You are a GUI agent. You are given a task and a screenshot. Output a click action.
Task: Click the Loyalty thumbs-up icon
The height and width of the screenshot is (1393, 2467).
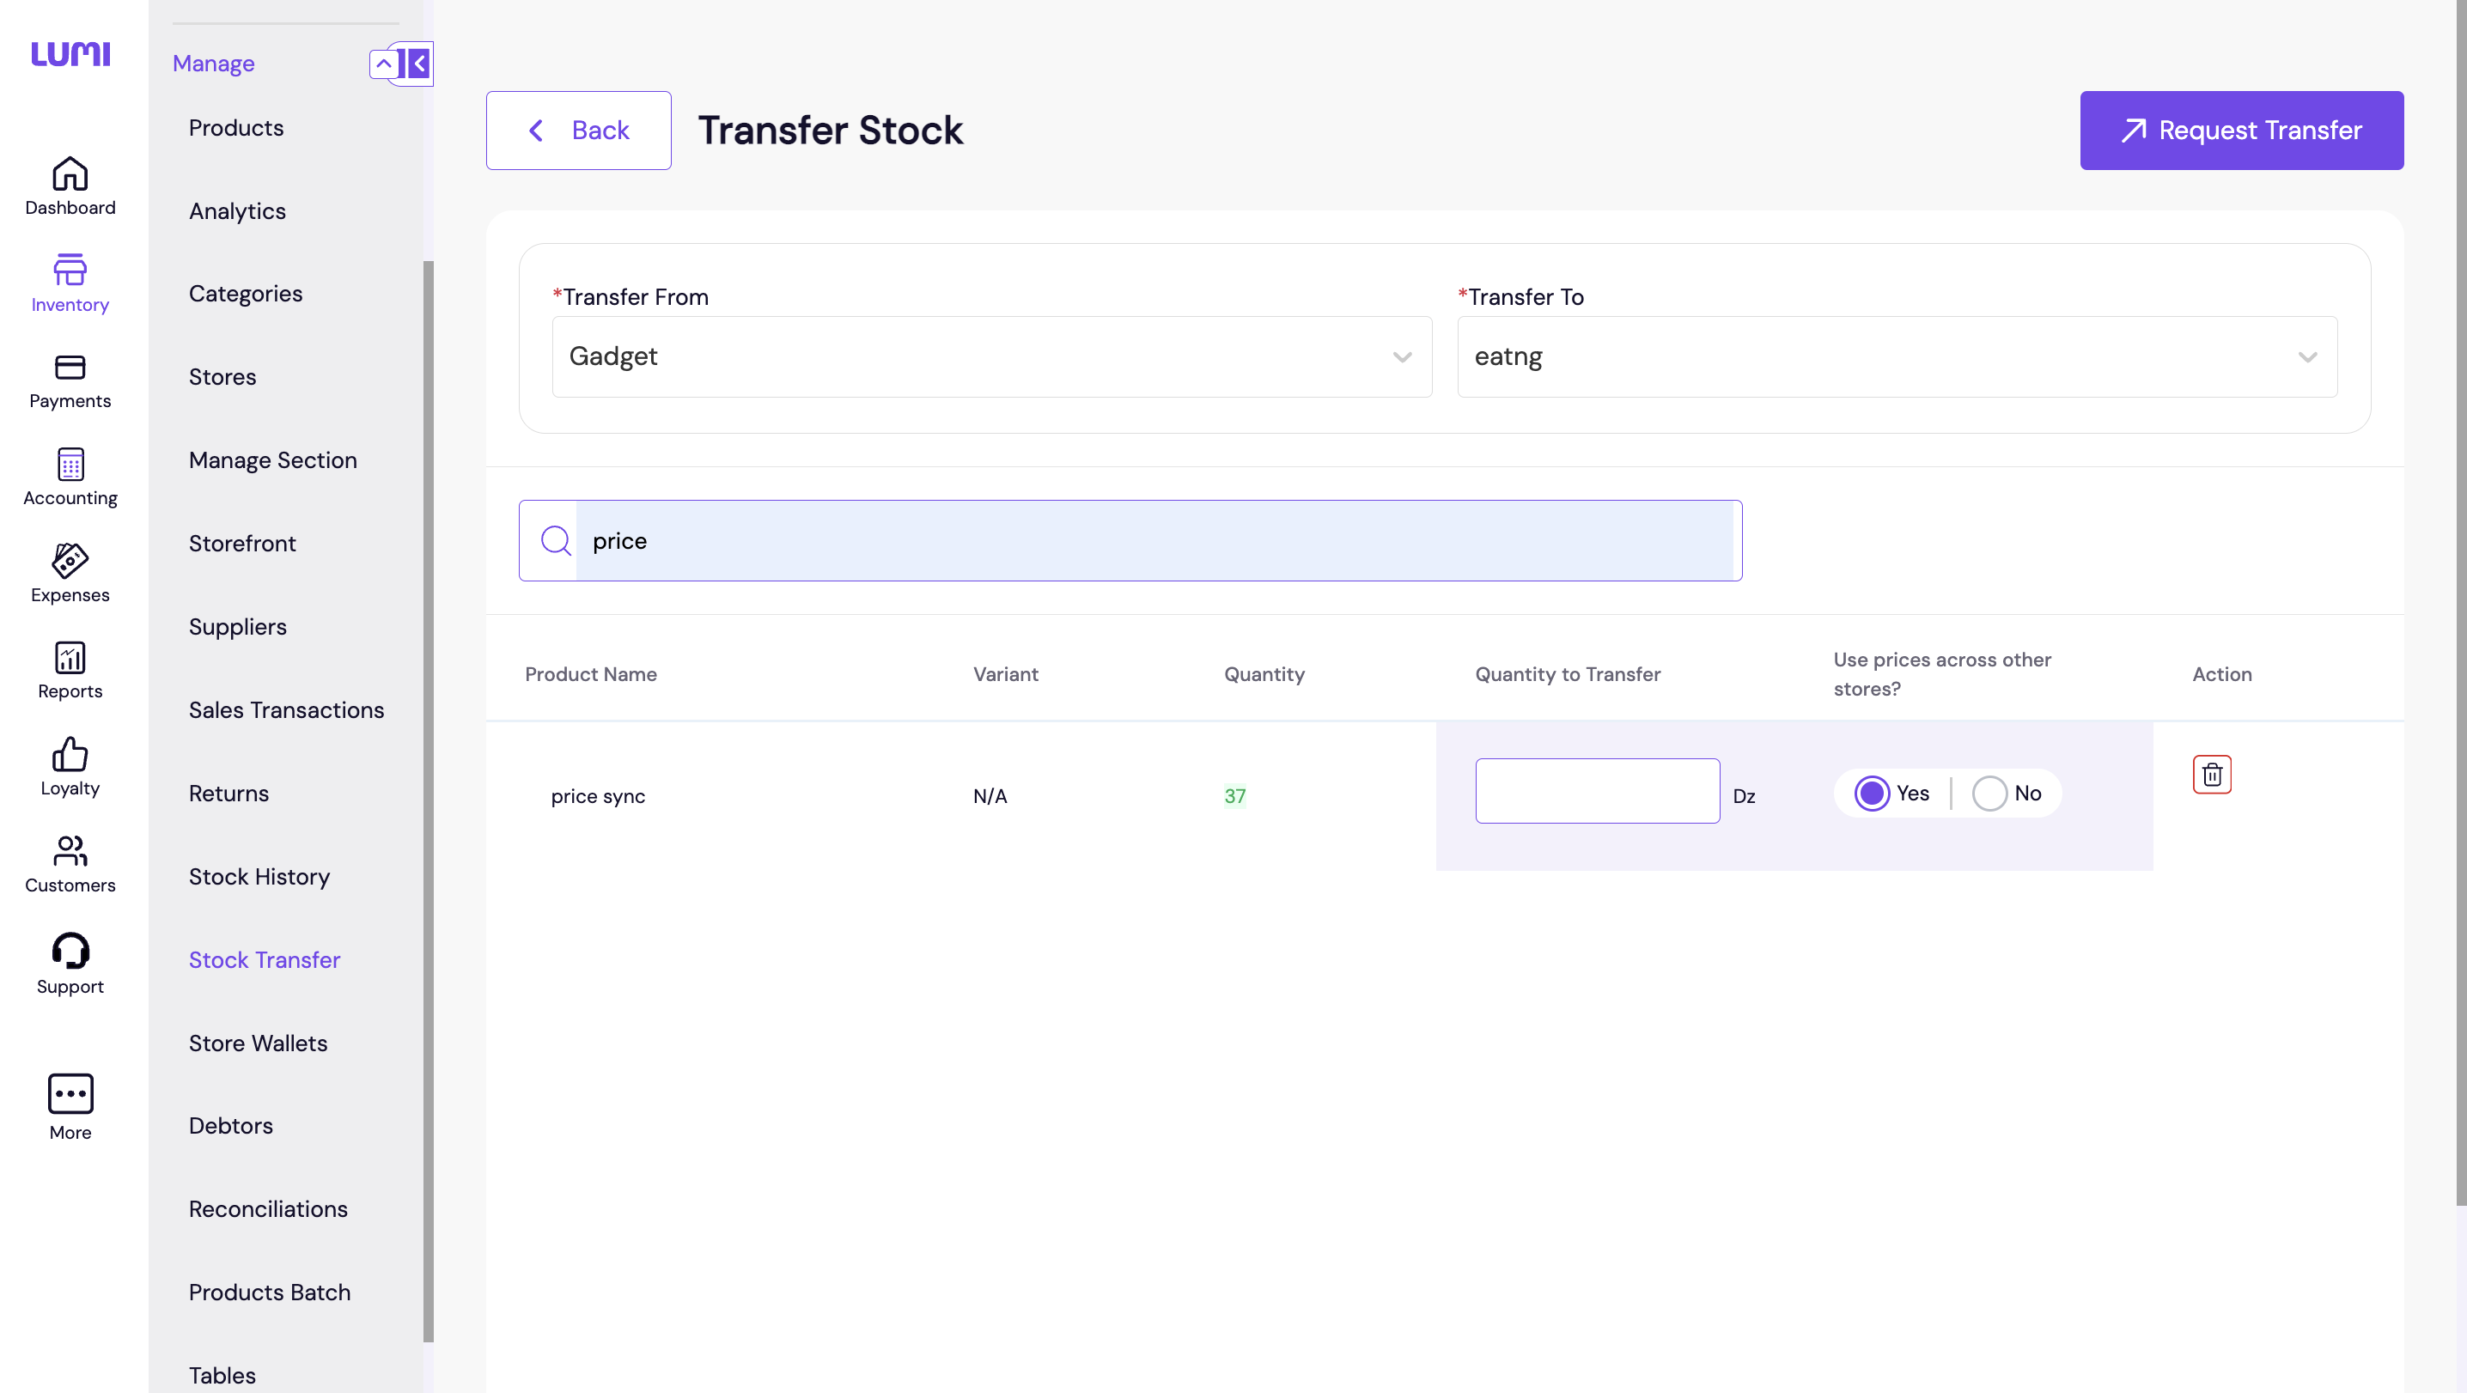(70, 756)
